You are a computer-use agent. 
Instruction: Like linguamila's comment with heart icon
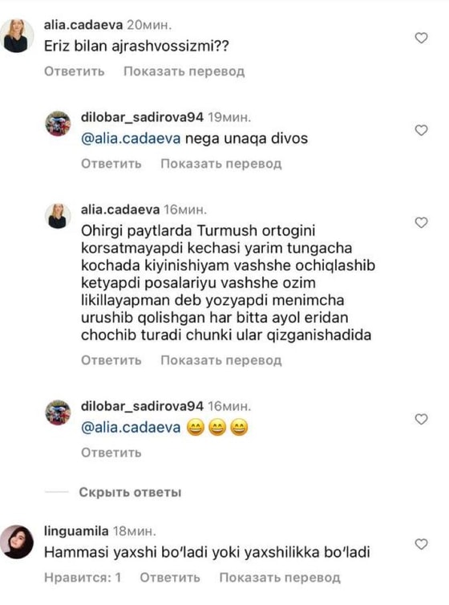pyautogui.click(x=421, y=544)
